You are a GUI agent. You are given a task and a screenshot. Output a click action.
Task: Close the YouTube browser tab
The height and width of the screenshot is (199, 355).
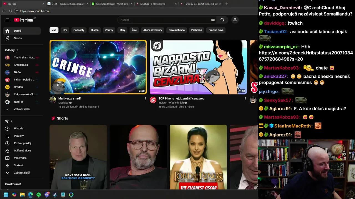(43, 4)
